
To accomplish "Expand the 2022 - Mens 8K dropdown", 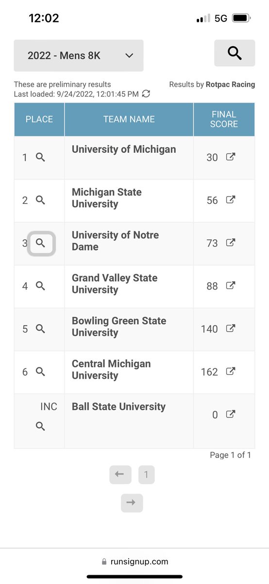I will [x=79, y=55].
